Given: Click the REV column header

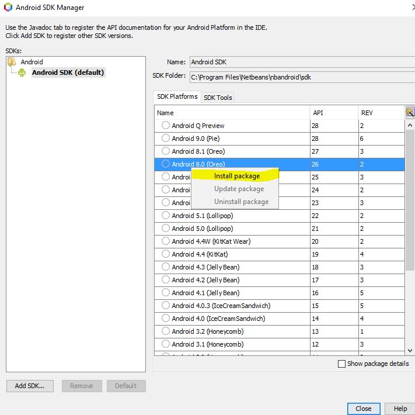Looking at the screenshot, I should click(x=382, y=113).
